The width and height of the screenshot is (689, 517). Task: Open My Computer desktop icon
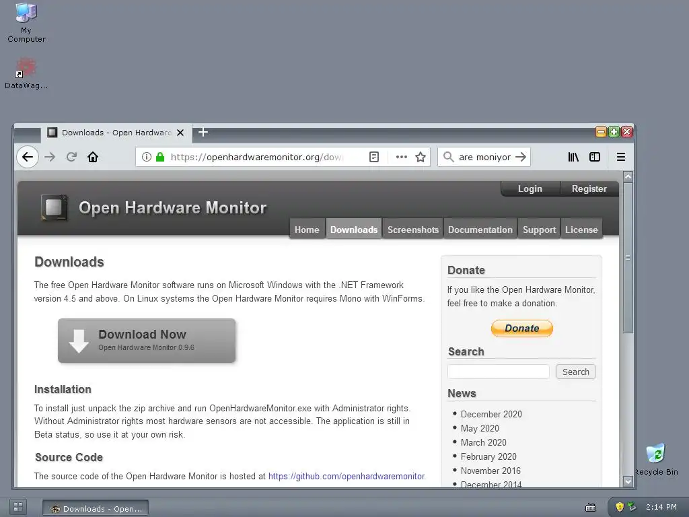pyautogui.click(x=26, y=23)
